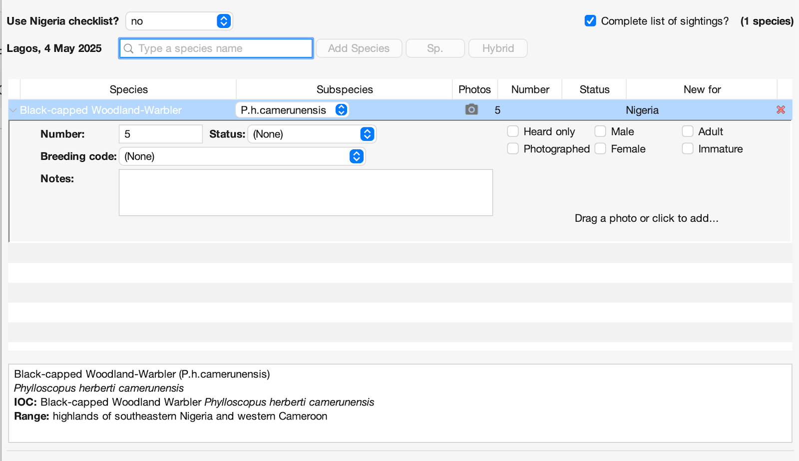
Task: Check the Photographed option
Action: coord(513,149)
